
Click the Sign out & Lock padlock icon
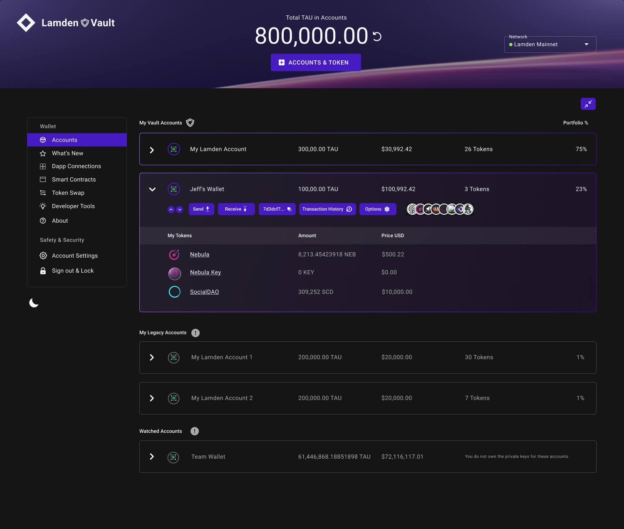pos(43,271)
